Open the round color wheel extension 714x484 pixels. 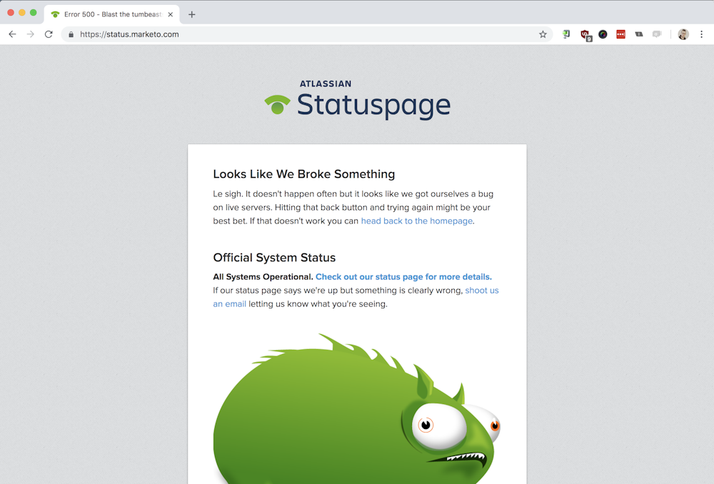(x=603, y=34)
